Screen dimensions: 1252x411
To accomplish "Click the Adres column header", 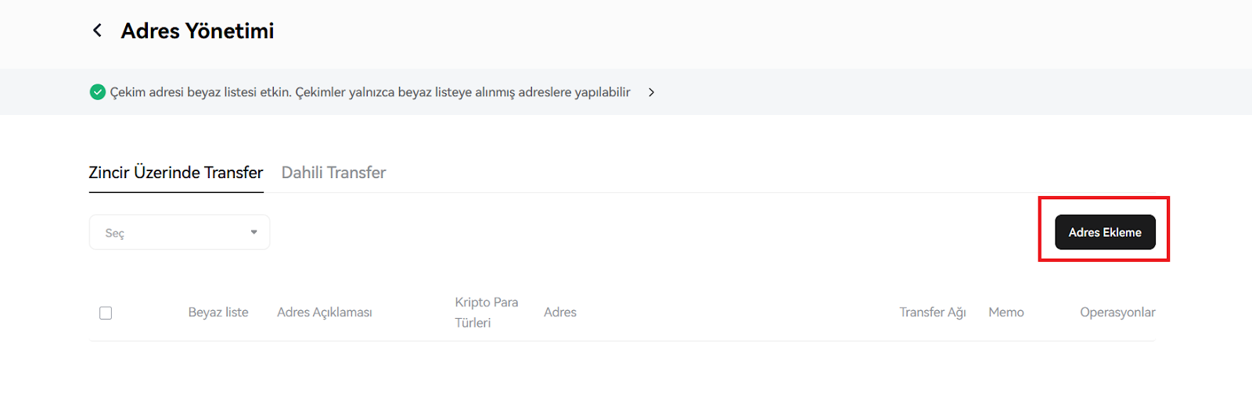I will click(560, 313).
